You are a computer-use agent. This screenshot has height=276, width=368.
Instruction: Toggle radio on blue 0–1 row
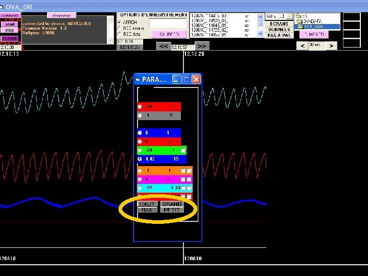click(140, 133)
